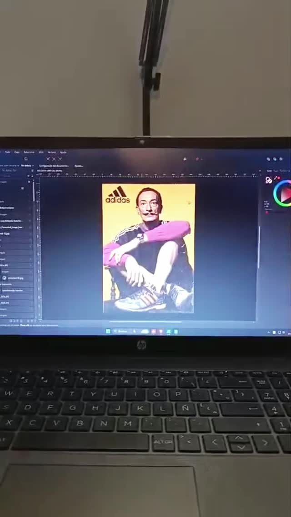This screenshot has height=517, width=291.
Task: Open the Ventana menu
Action: 52,152
